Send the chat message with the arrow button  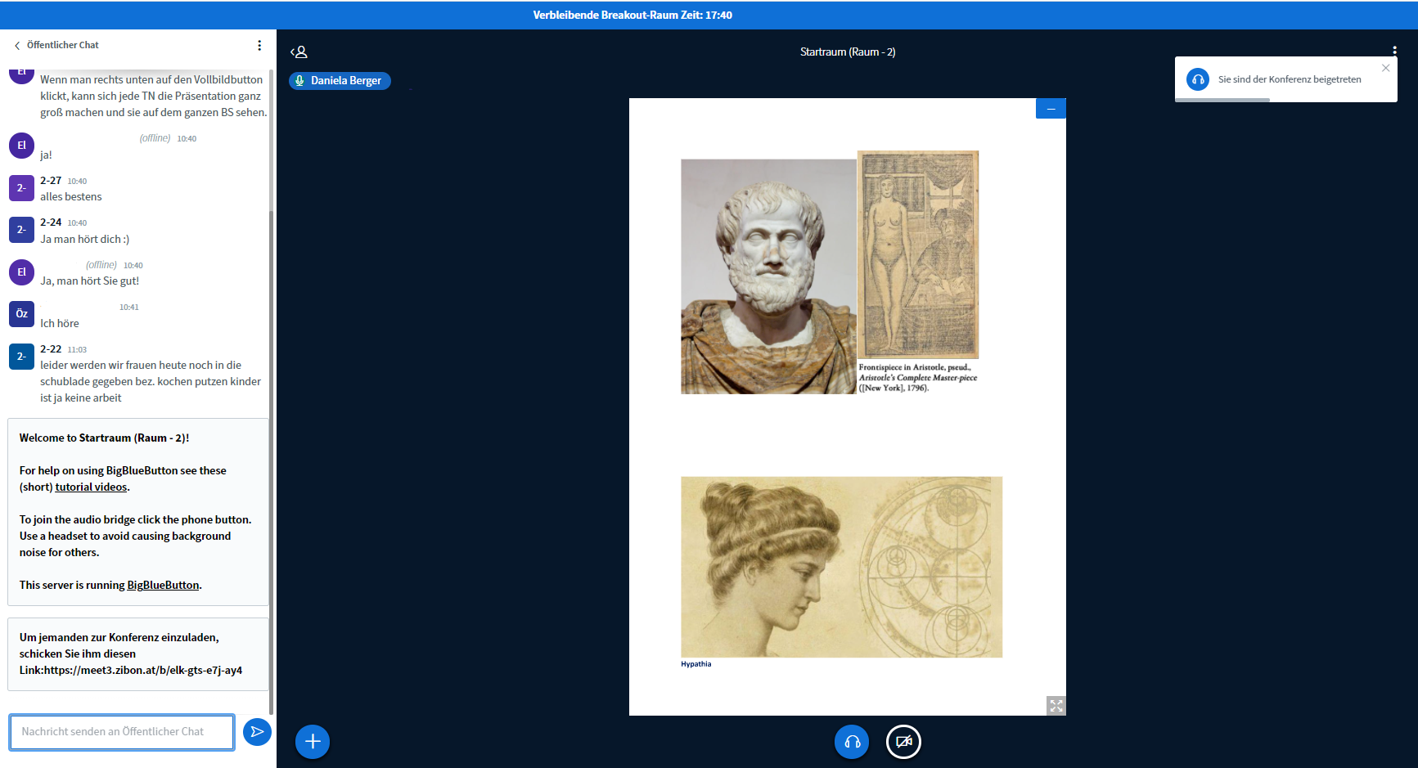coord(257,732)
